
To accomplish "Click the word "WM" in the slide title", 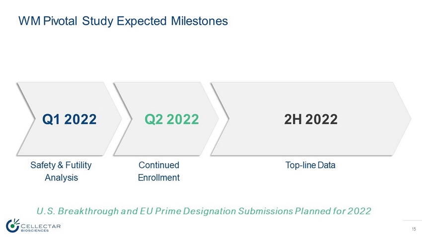I will click(x=29, y=21).
